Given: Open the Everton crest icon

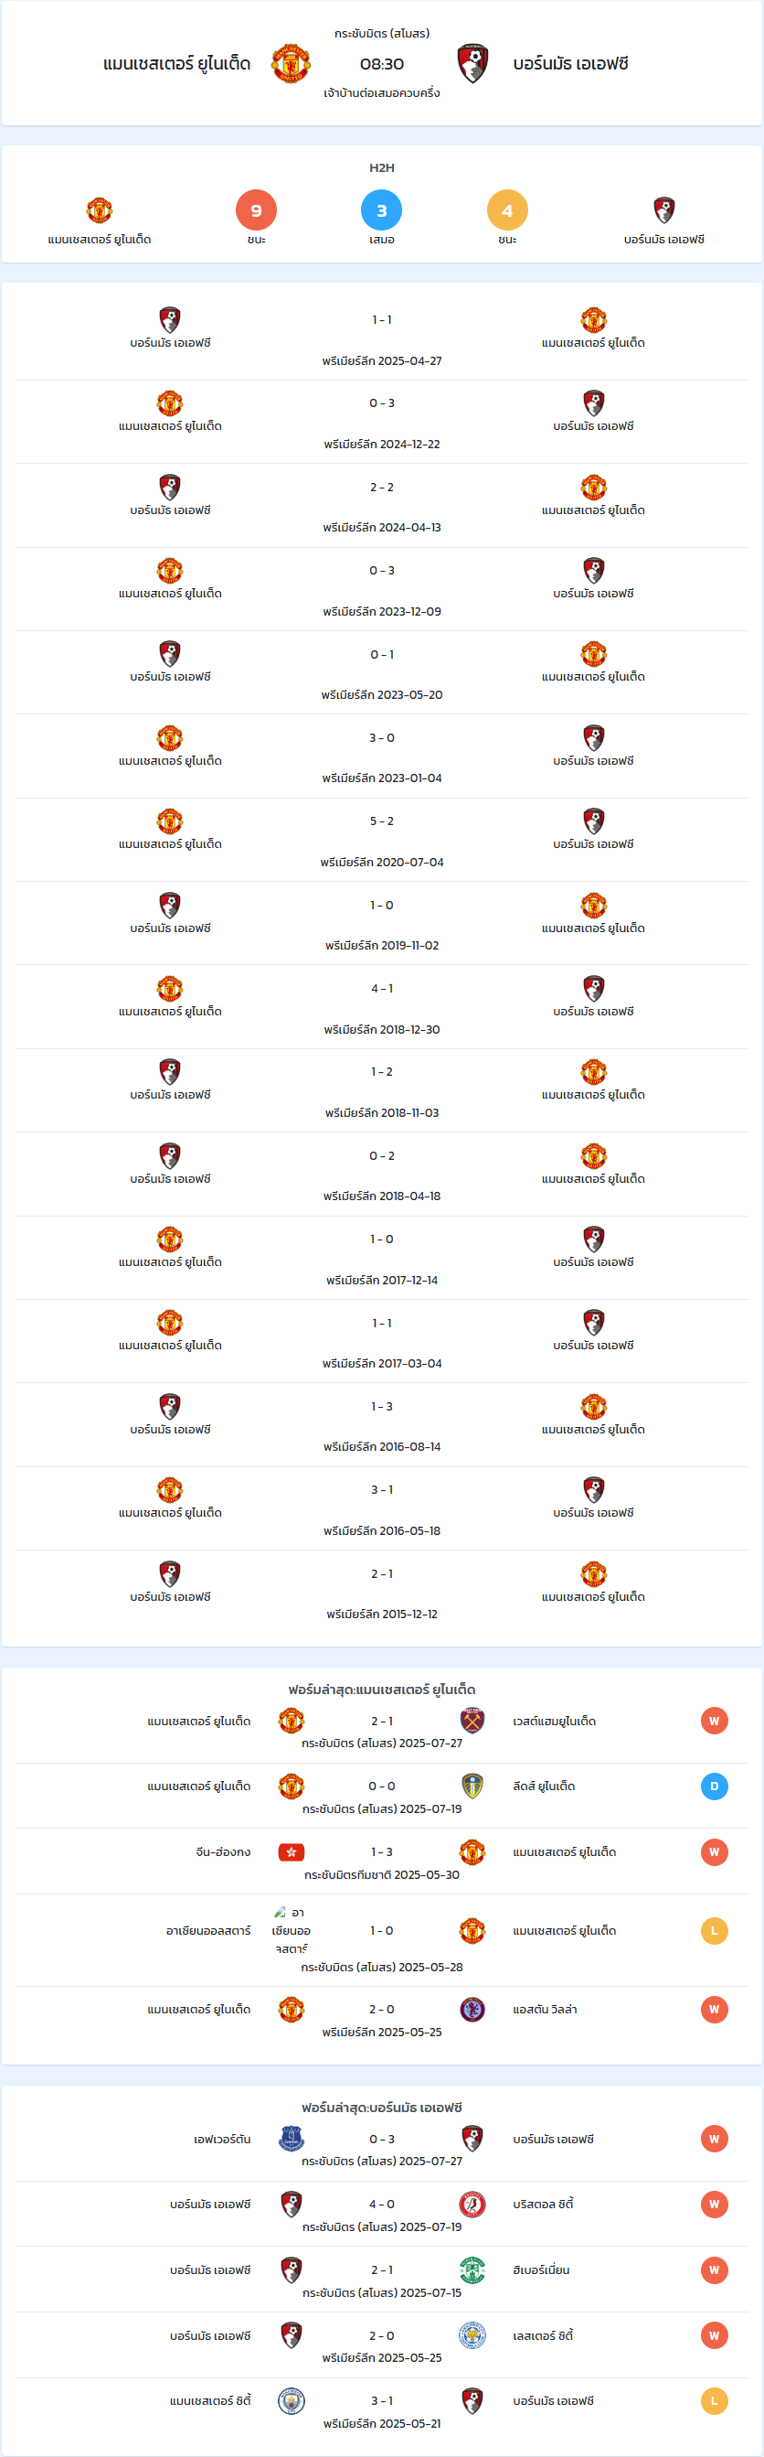Looking at the screenshot, I should tap(291, 2140).
